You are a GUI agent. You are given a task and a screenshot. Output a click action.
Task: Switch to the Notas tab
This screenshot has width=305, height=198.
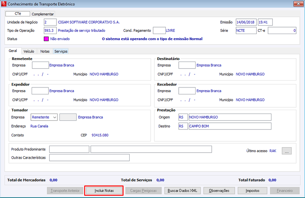[45, 51]
